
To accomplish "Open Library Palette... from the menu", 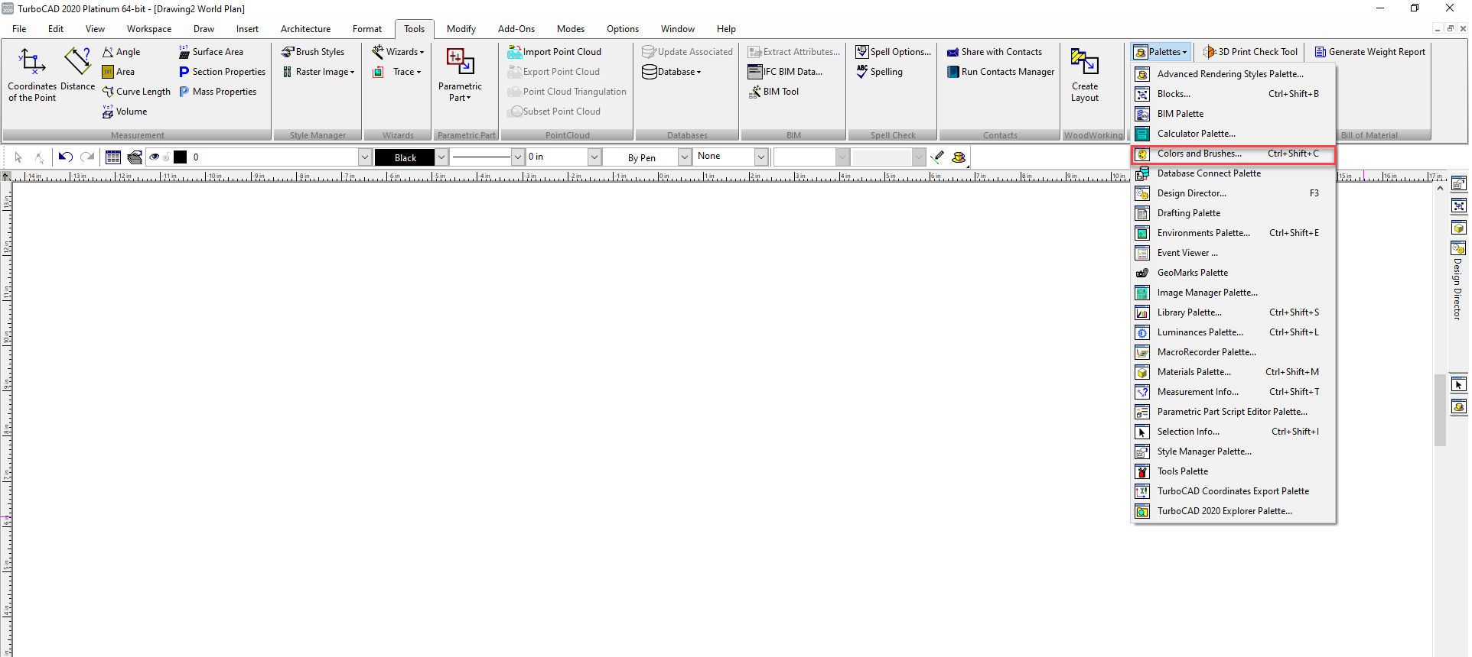I will [1233, 312].
